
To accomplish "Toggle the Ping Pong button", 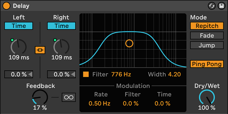I will [x=207, y=64].
